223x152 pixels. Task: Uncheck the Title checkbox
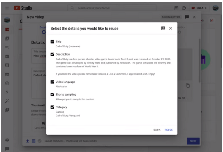click(x=52, y=42)
